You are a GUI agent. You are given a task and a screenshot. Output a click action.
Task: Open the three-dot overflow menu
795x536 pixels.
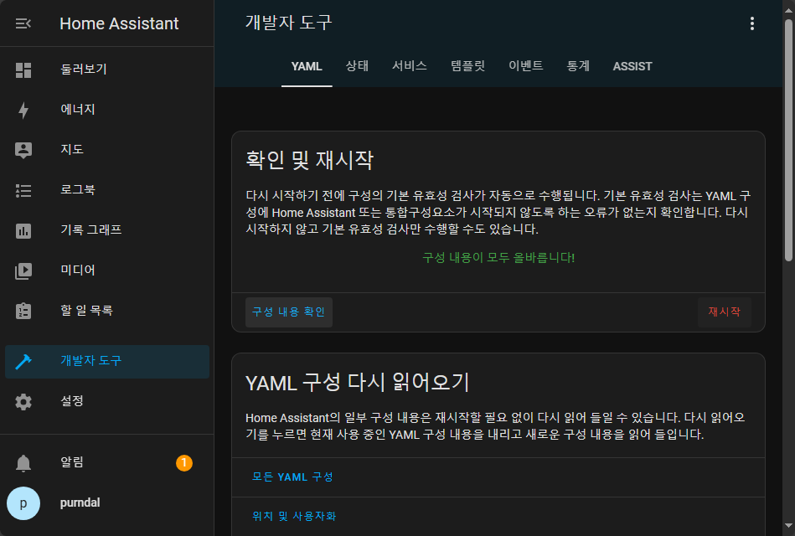click(752, 23)
